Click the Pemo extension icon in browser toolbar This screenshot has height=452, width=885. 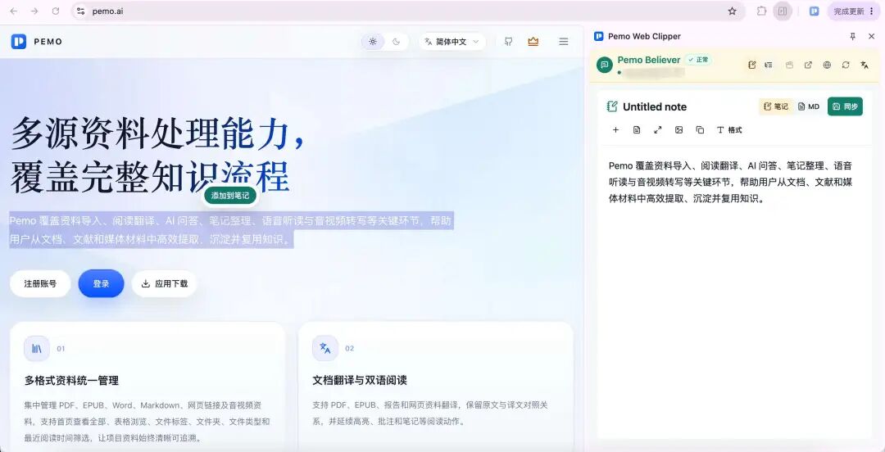814,11
